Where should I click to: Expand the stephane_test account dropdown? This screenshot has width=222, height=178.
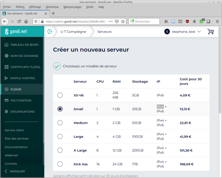click(199, 31)
